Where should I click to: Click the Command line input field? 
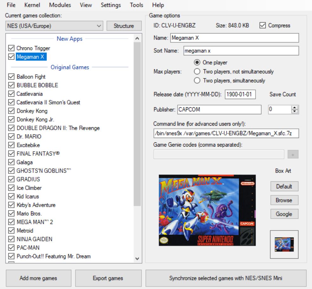click(226, 133)
